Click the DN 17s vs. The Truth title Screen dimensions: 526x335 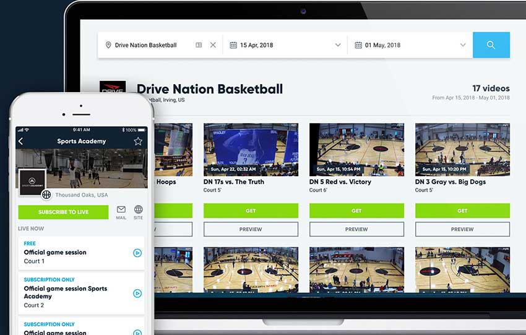point(234,182)
